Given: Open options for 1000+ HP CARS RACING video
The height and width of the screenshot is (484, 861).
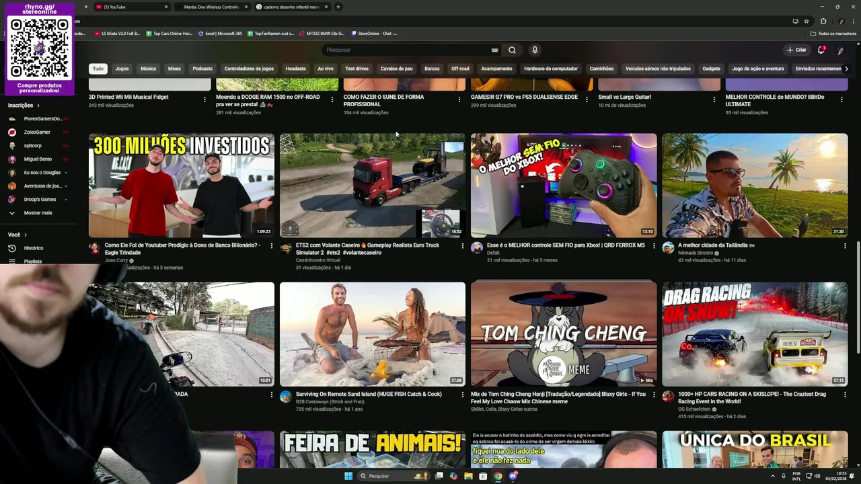Looking at the screenshot, I should click(x=845, y=395).
